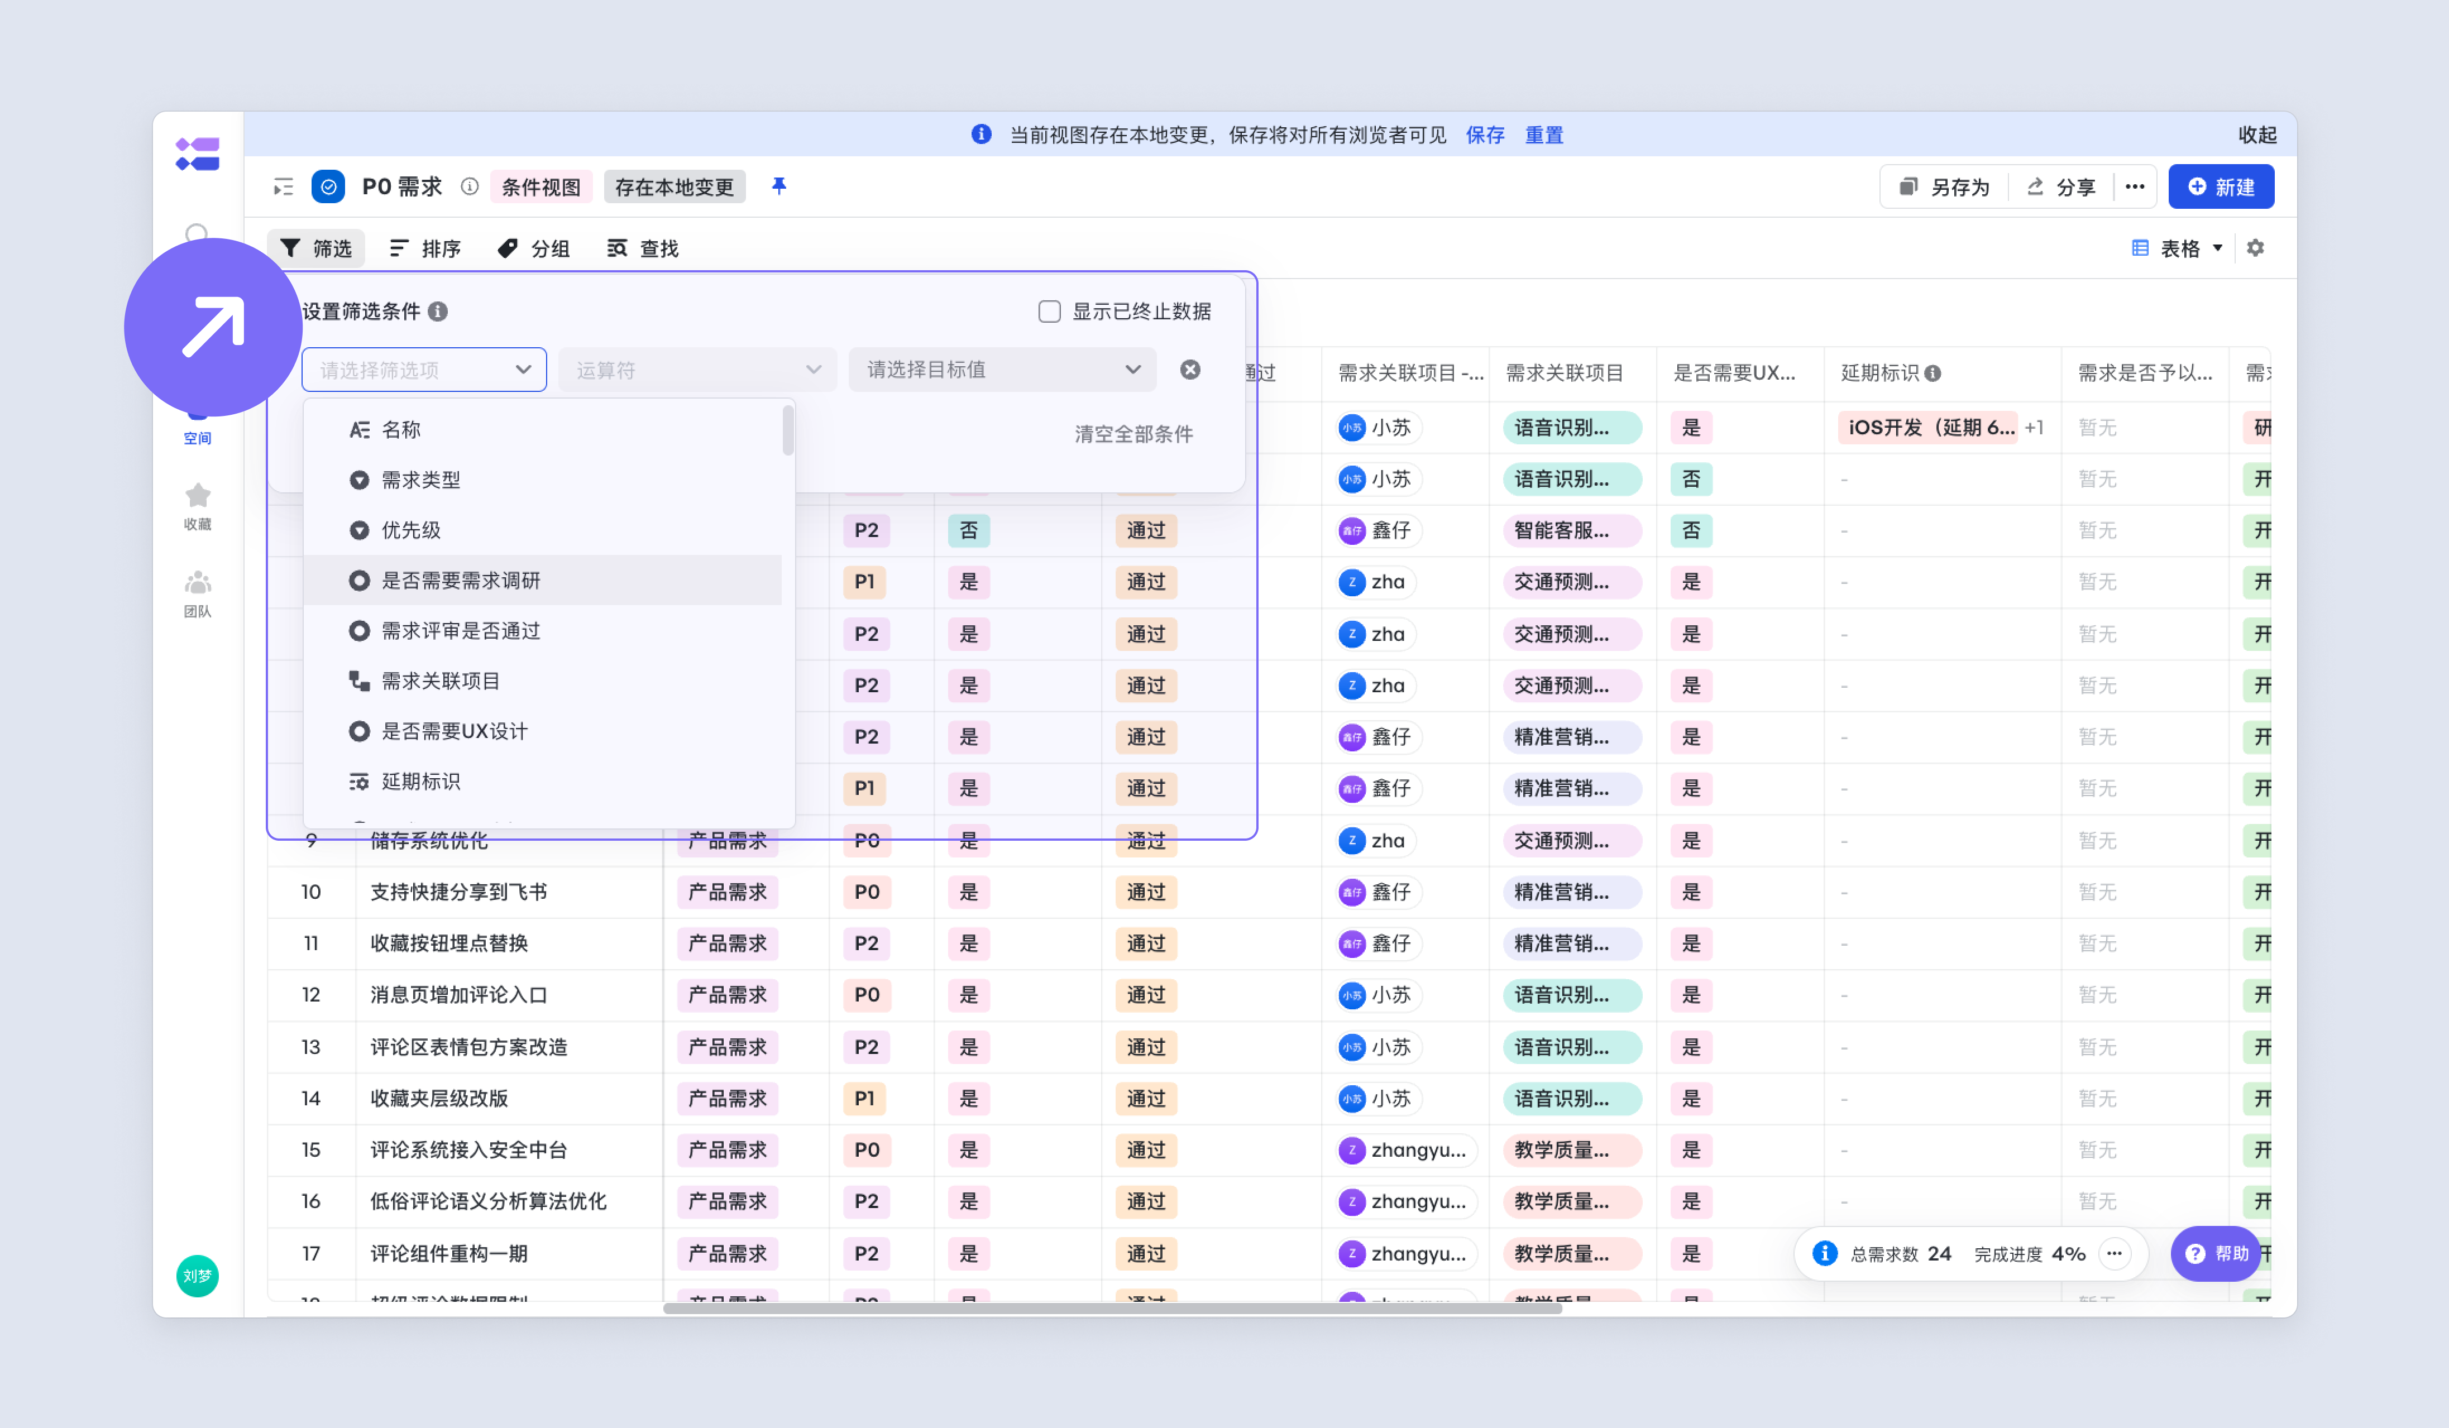Click the 条件视图 tag
The height and width of the screenshot is (1428, 2449).
540,186
